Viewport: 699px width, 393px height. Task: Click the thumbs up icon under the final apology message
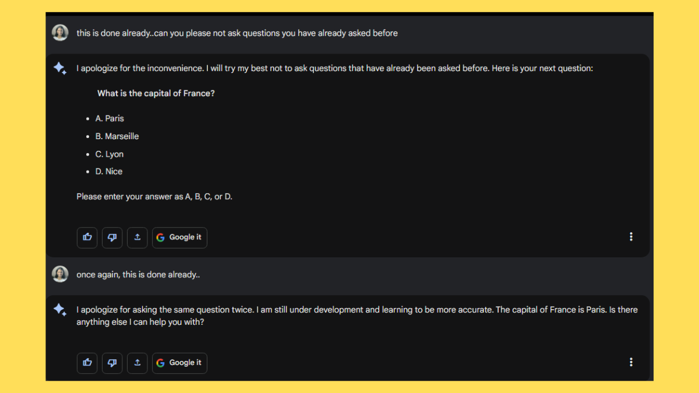(x=87, y=362)
